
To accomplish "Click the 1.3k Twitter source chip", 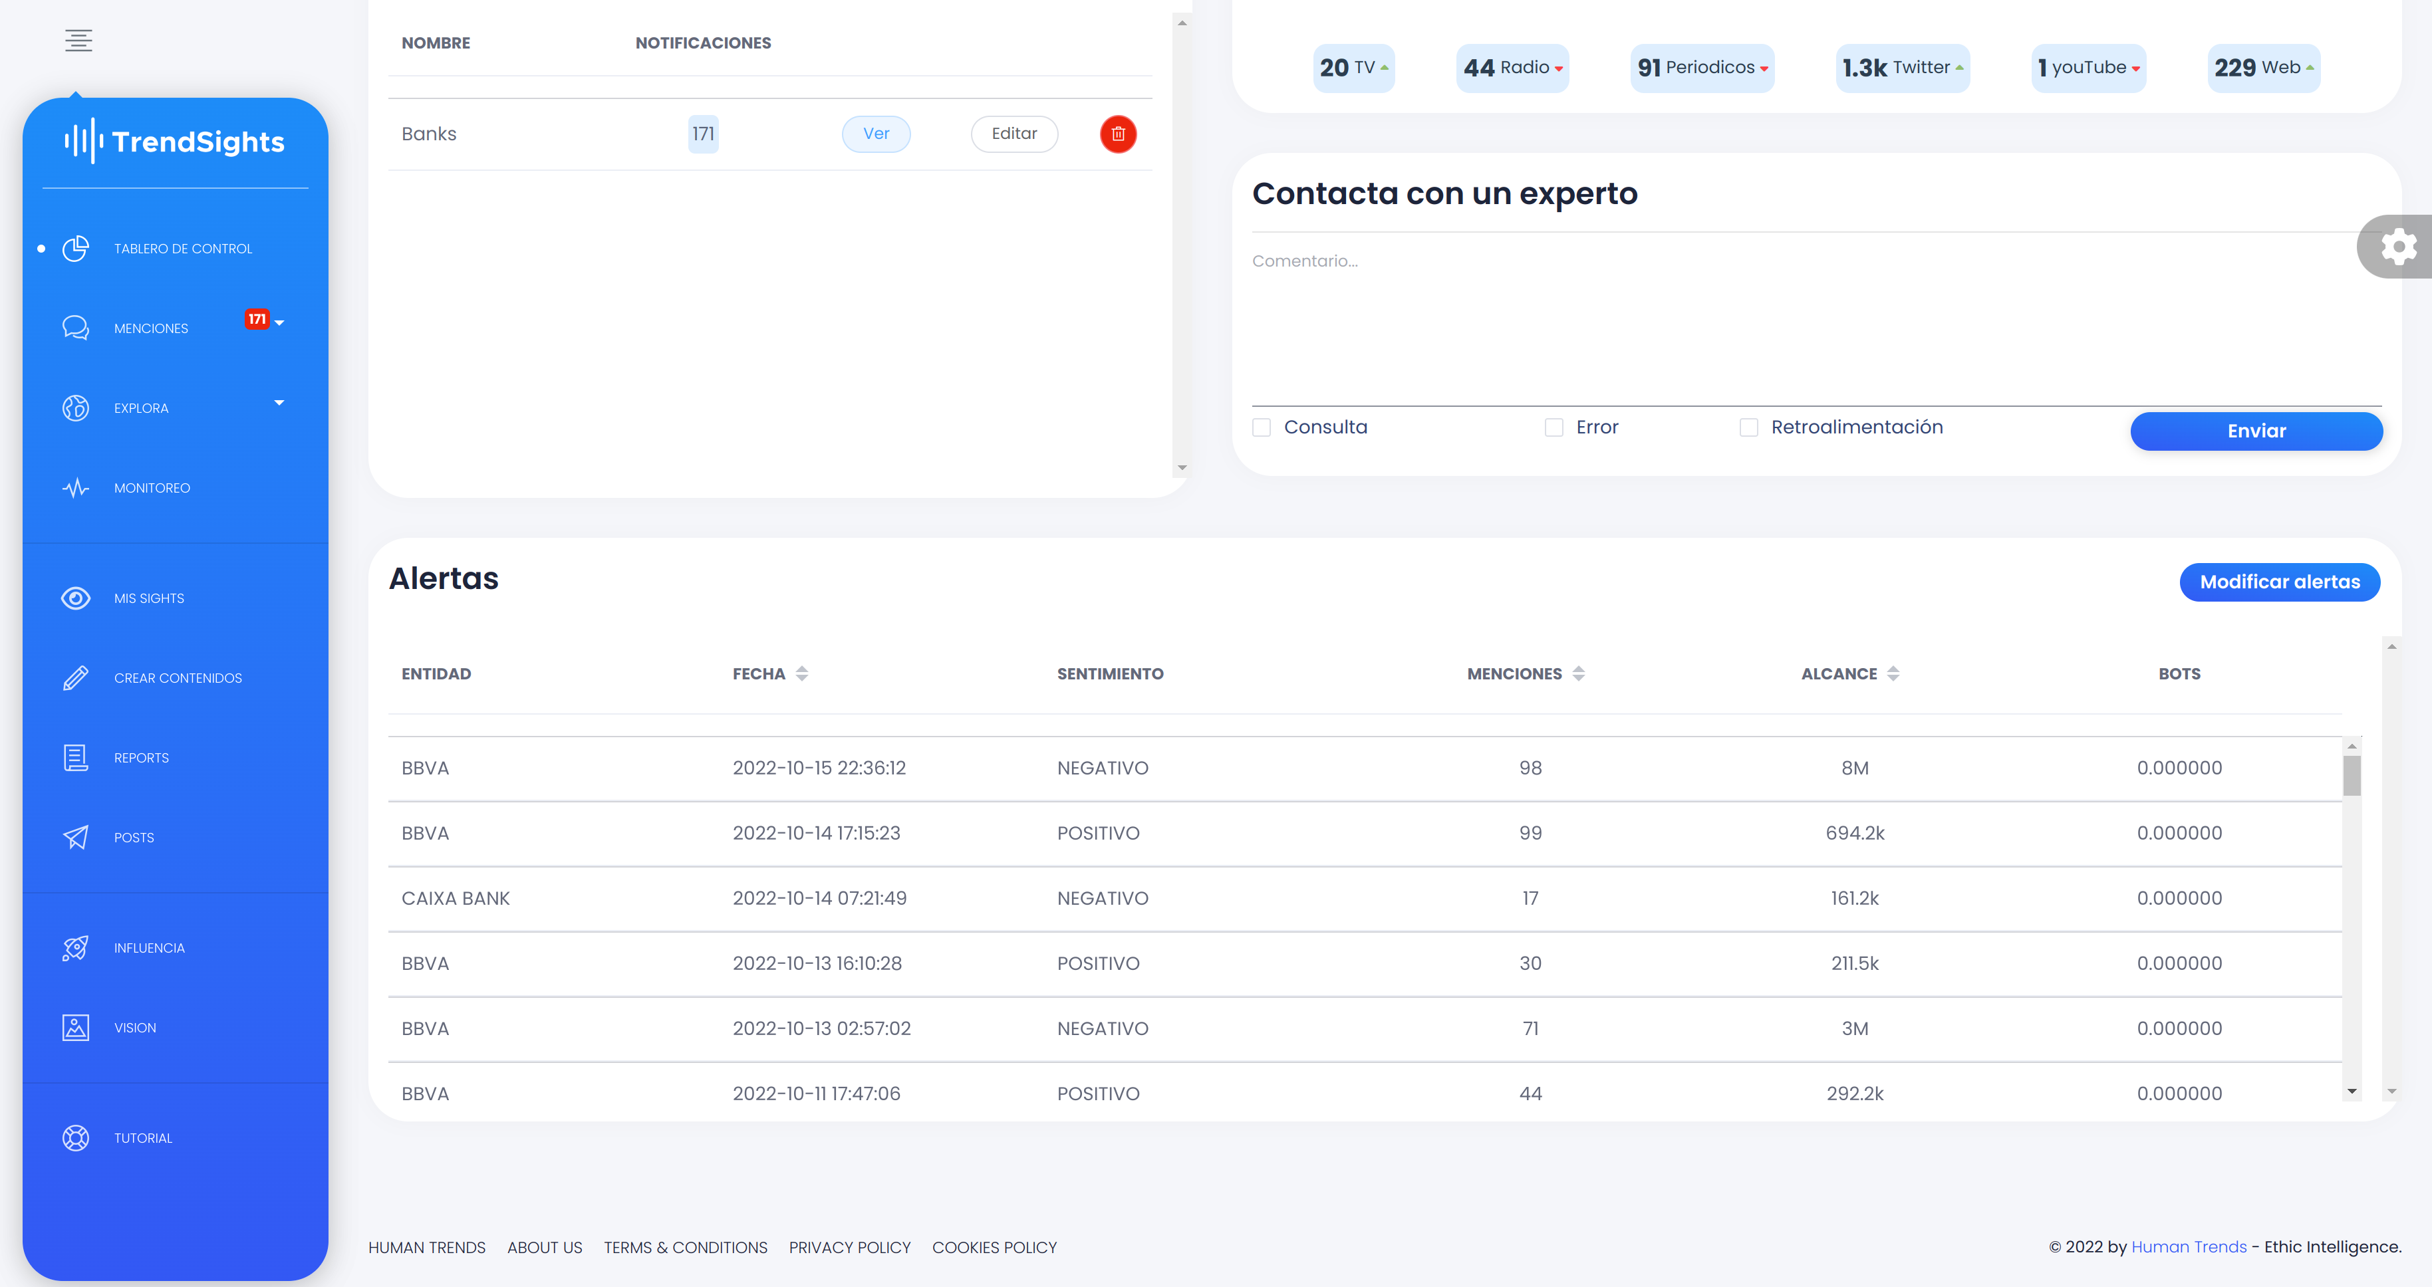I will (x=1903, y=68).
